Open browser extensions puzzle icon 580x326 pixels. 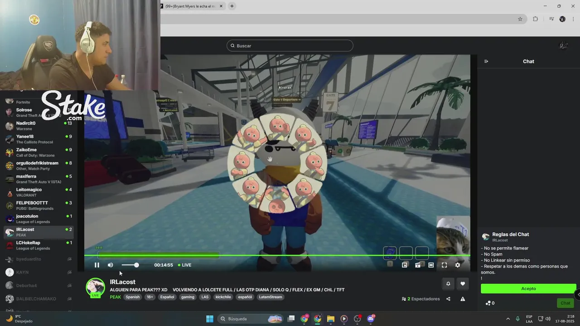click(535, 19)
